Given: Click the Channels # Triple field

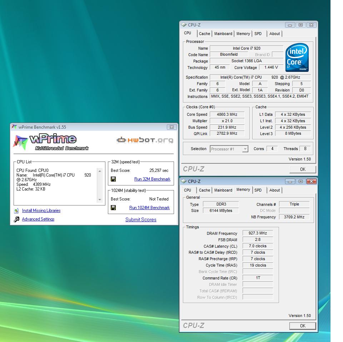Looking at the screenshot, I should tap(294, 204).
